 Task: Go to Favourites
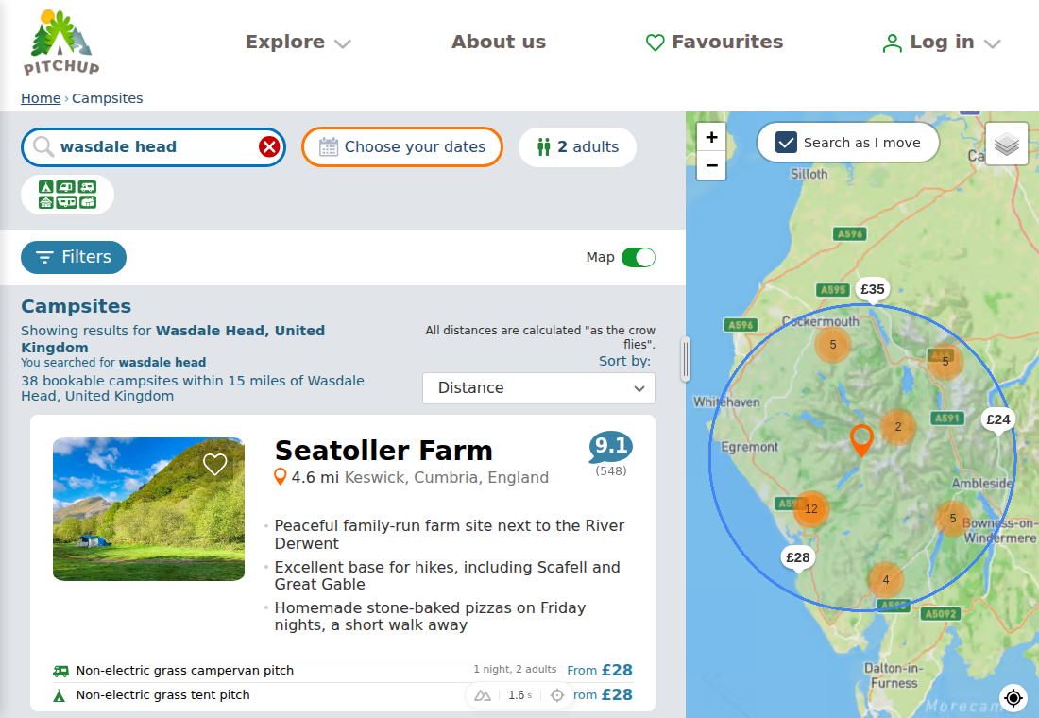(714, 42)
